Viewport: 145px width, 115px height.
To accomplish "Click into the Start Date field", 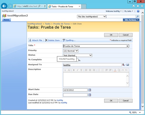I will tap(75, 90).
